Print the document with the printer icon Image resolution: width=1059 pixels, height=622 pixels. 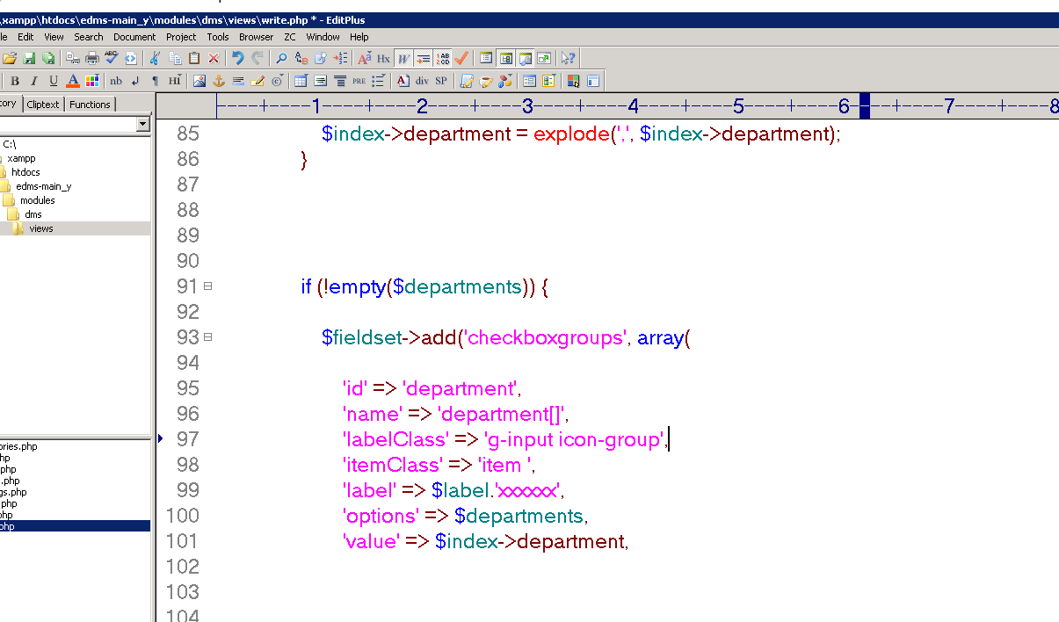coord(92,58)
